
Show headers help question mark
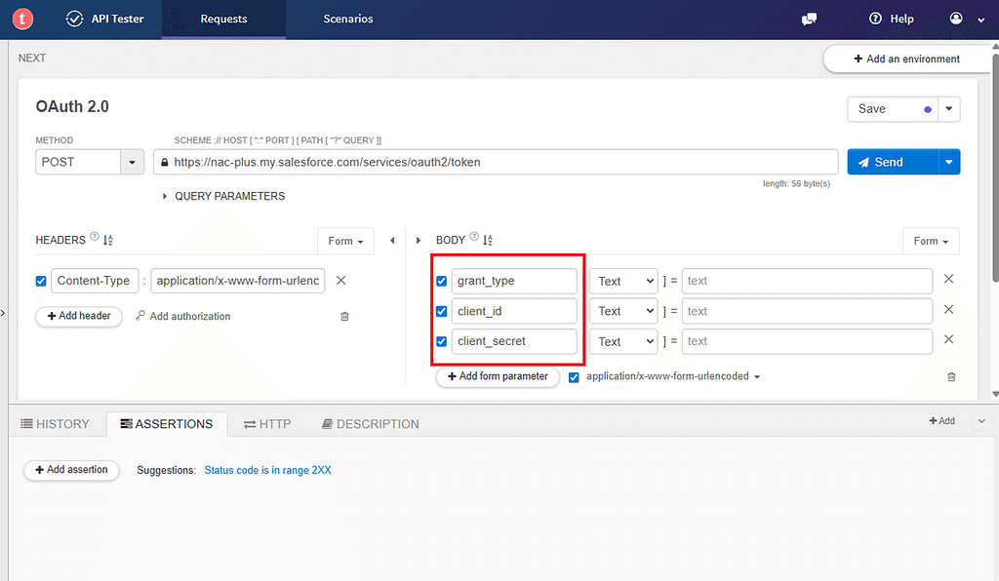point(95,237)
